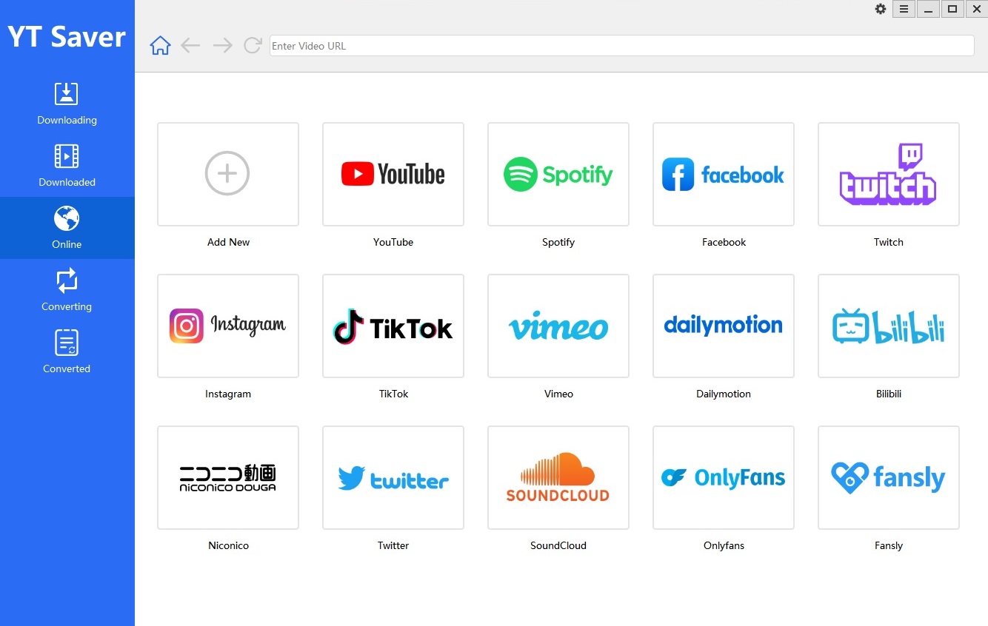This screenshot has width=988, height=626.
Task: Click the "Instagram" caption under the tile
Action: click(228, 394)
